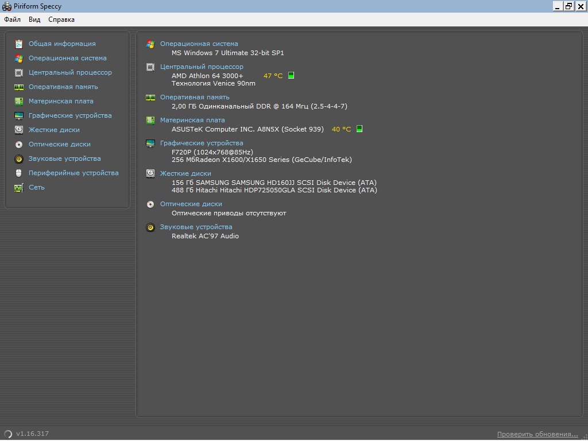Click the green CPU temperature indicator icon
The width and height of the screenshot is (588, 441).
pos(291,75)
